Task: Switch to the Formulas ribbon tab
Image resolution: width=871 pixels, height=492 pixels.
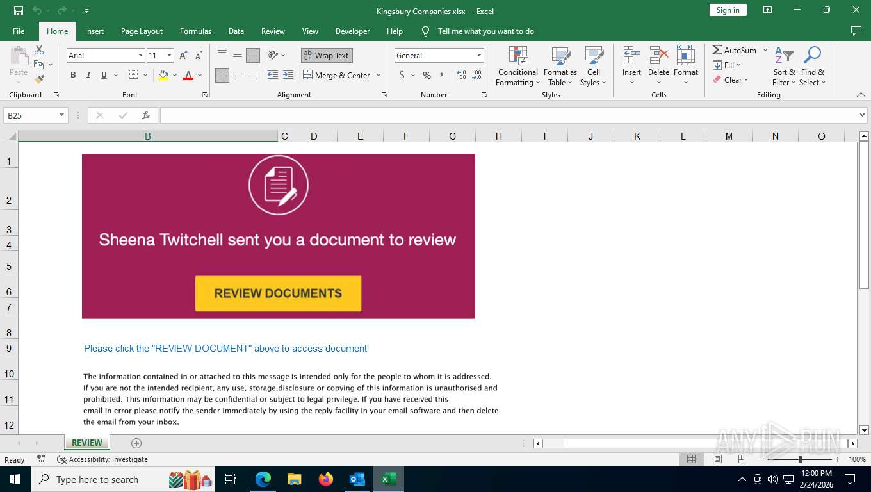Action: [195, 31]
